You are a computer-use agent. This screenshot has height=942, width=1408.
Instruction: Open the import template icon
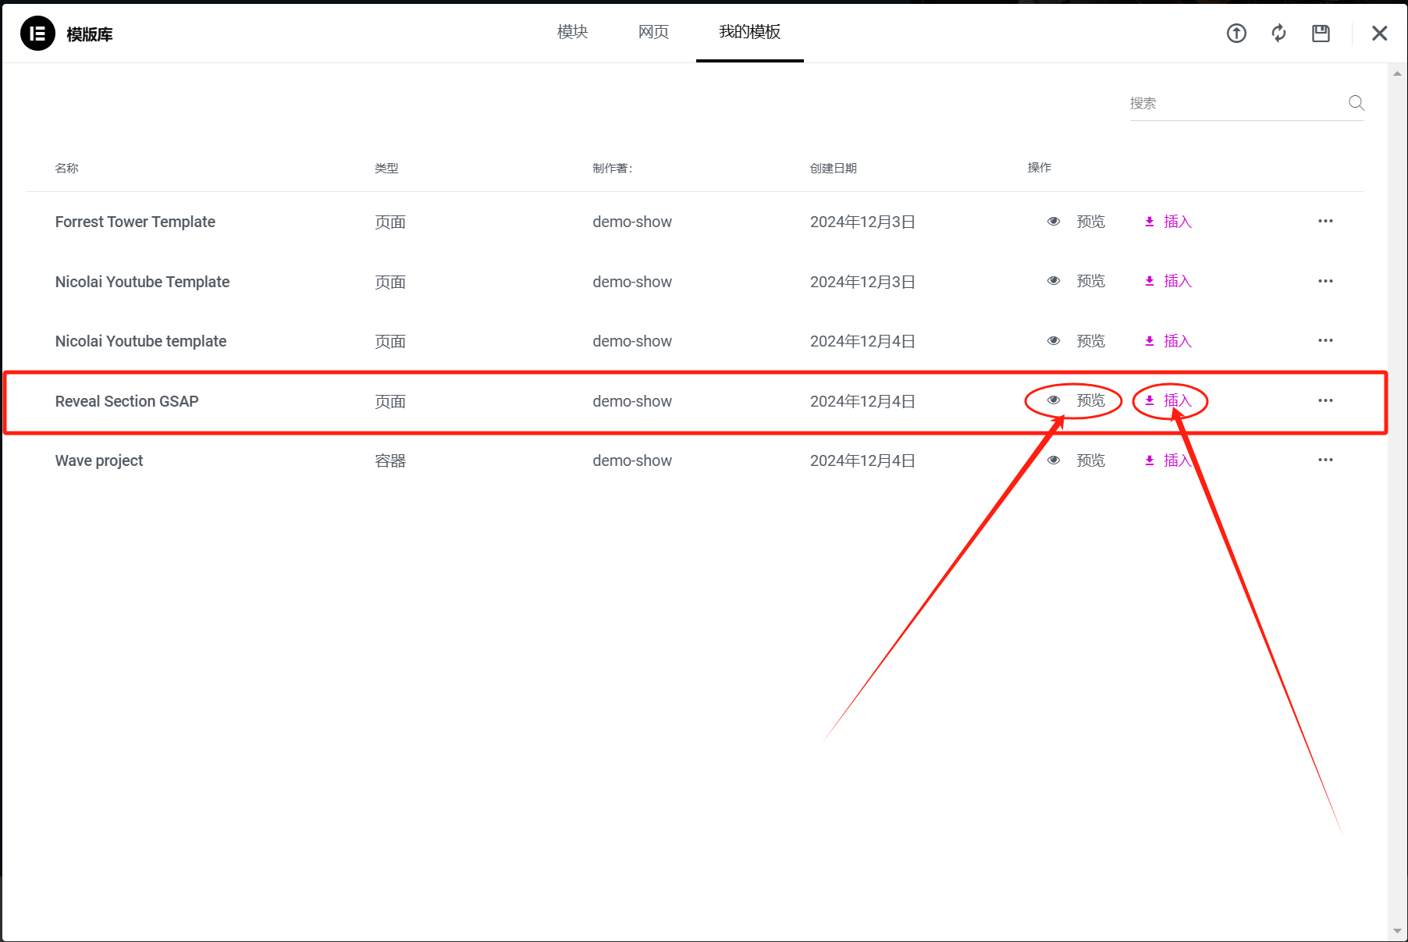(1236, 34)
